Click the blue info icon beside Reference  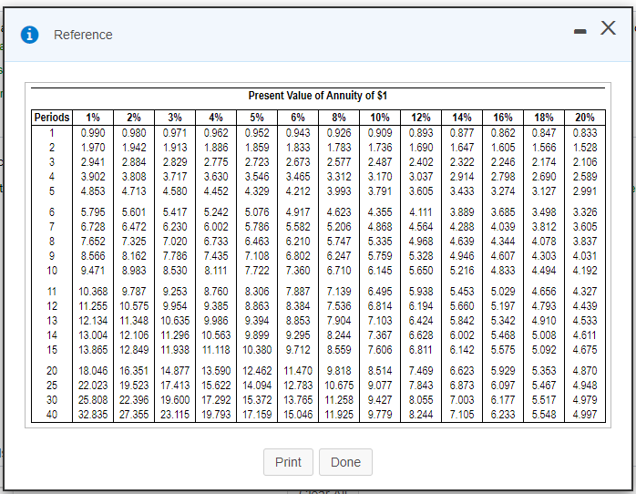[29, 35]
